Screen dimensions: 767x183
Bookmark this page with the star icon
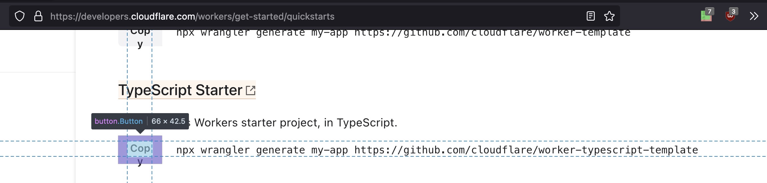coord(609,16)
